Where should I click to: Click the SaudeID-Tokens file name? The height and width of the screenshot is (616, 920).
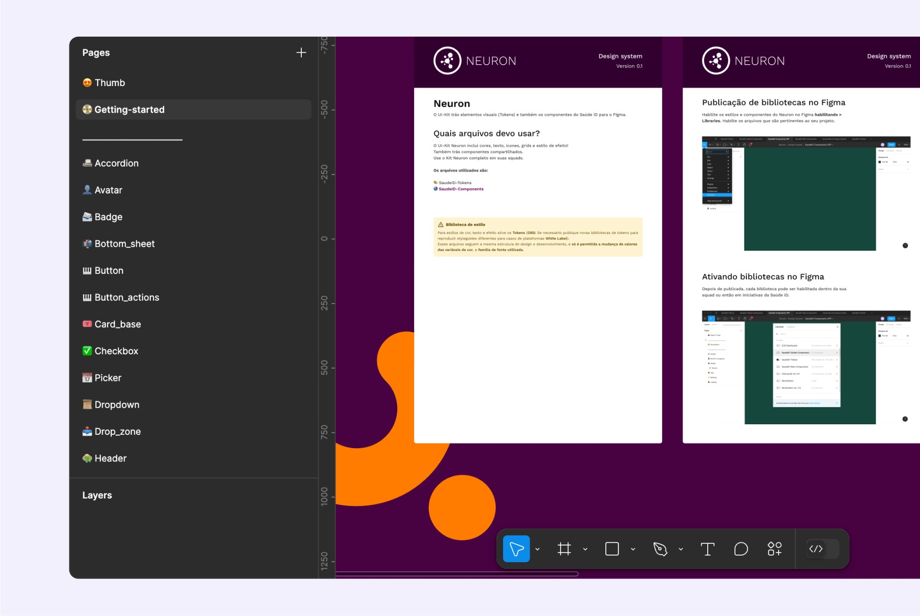tap(455, 183)
